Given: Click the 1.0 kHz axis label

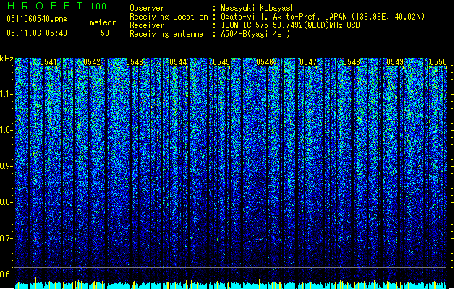Looking at the screenshot, I should pos(6,130).
